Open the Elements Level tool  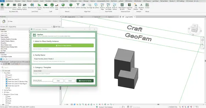click(x=32, y=6)
